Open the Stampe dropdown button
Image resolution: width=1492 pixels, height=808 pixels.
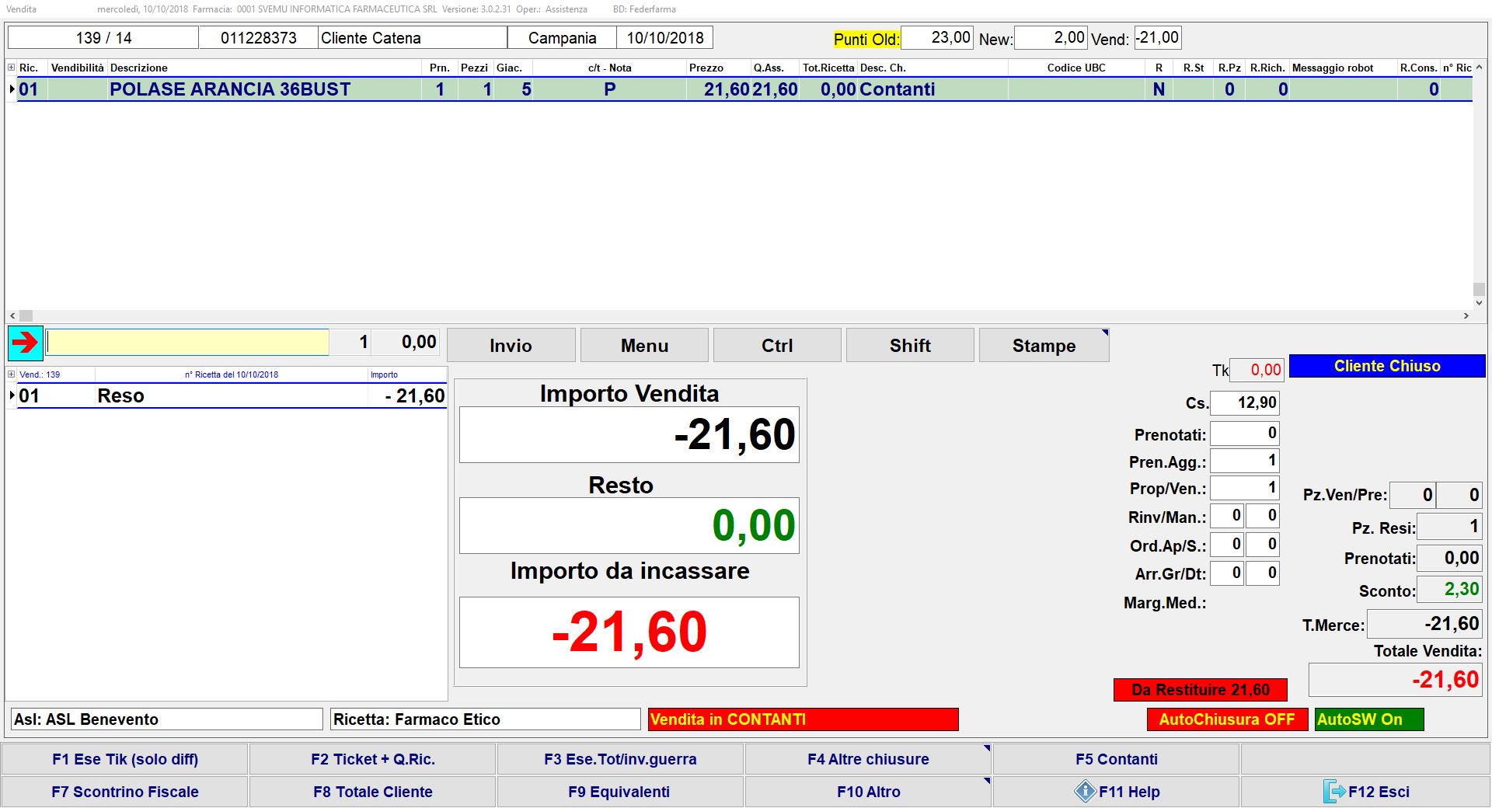pyautogui.click(x=1044, y=346)
